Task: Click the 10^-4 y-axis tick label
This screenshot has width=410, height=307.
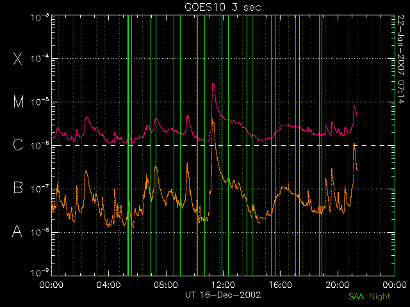Action: click(x=40, y=58)
